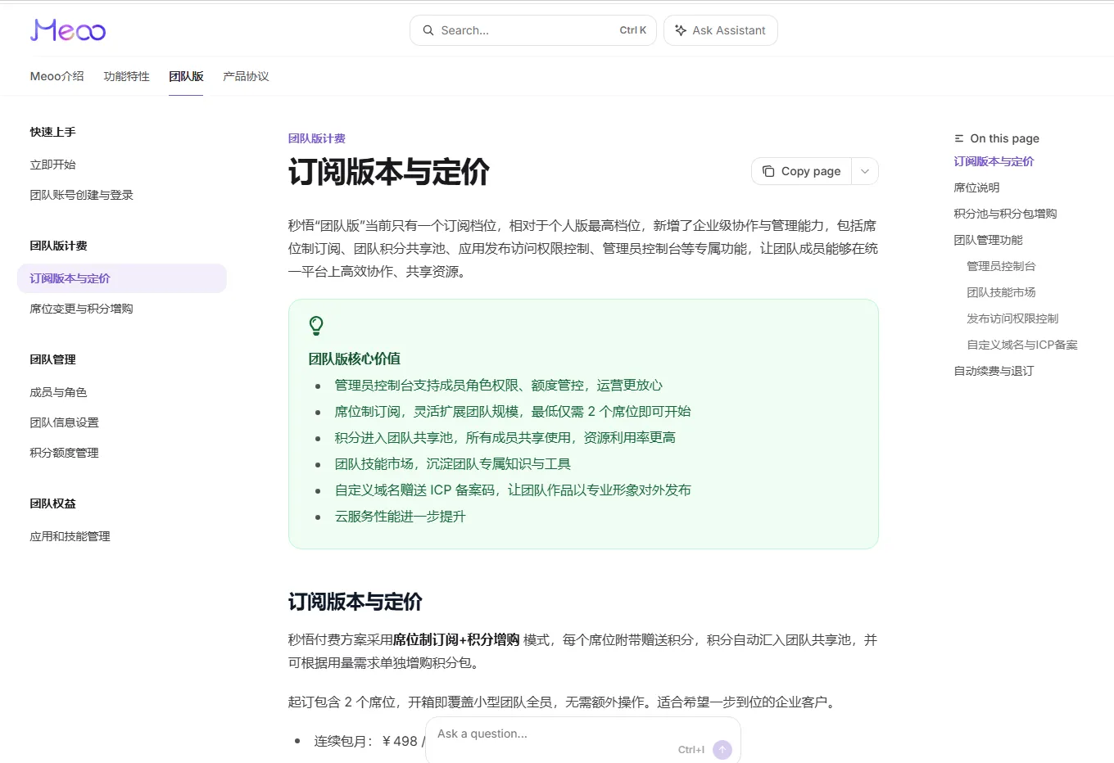The height and width of the screenshot is (763, 1114).
Task: Expand the Copy page dropdown chevron
Action: click(865, 171)
